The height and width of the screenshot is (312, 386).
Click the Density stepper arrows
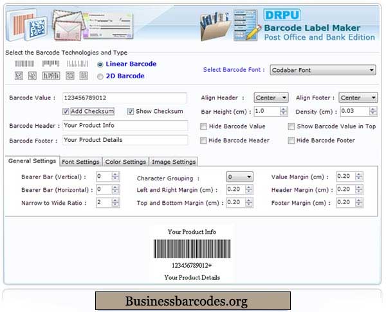click(373, 111)
